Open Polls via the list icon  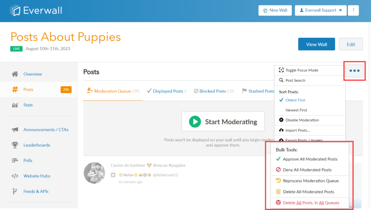coord(15,160)
